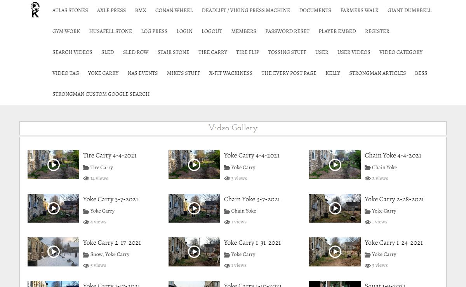Play the Yoke Carry 1-24-2021 video thumbnail
Screen dimensions: 466x287
coord(335,252)
